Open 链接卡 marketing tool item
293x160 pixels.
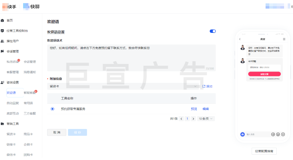11,144
